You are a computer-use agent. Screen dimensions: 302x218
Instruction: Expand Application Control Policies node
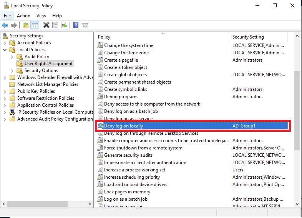tap(5, 106)
